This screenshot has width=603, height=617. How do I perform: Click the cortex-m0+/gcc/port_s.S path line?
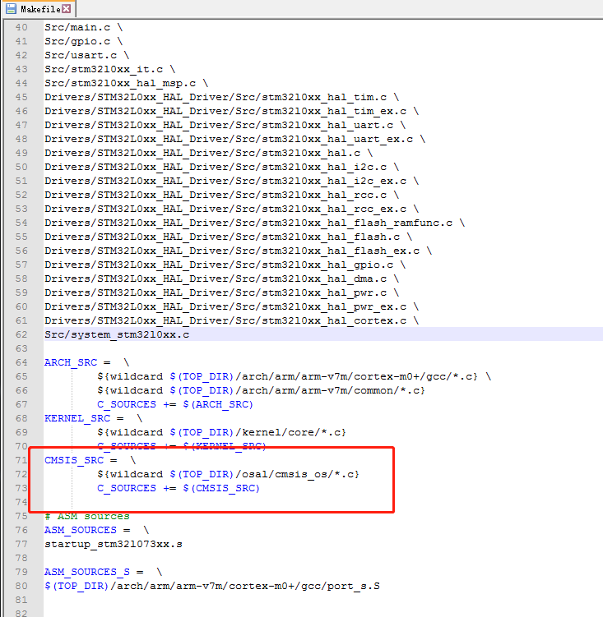(211, 586)
